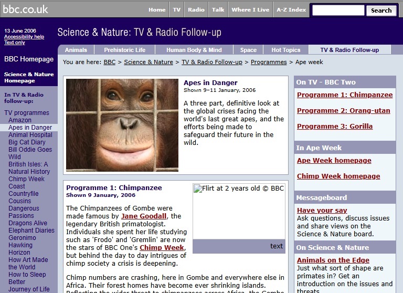Open Have your say messageboard link

[322, 211]
